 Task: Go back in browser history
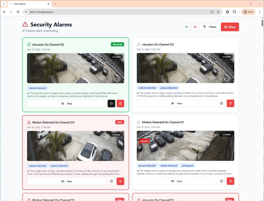tap(4, 12)
